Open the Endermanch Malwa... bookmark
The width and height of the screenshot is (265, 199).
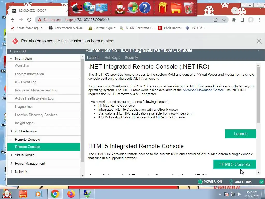[66, 28]
